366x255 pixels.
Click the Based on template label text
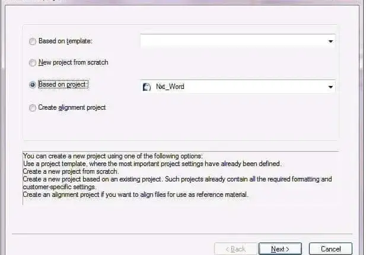click(65, 41)
